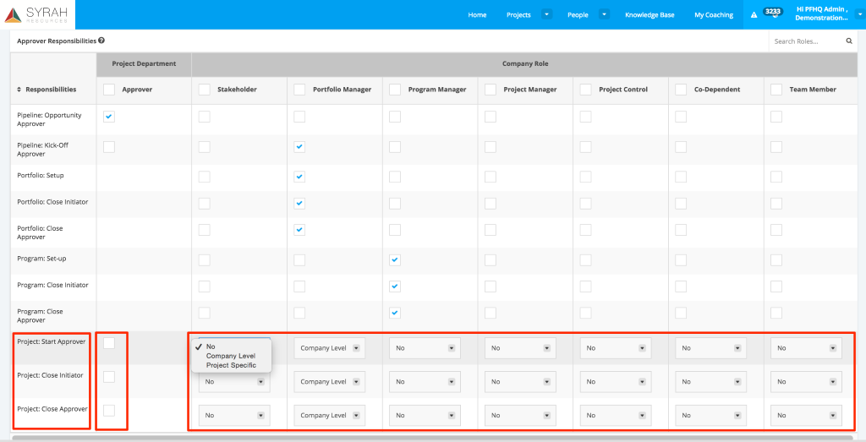Image resolution: width=866 pixels, height=442 pixels.
Task: Toggle the Stakeholder column header checkbox
Action: [205, 90]
